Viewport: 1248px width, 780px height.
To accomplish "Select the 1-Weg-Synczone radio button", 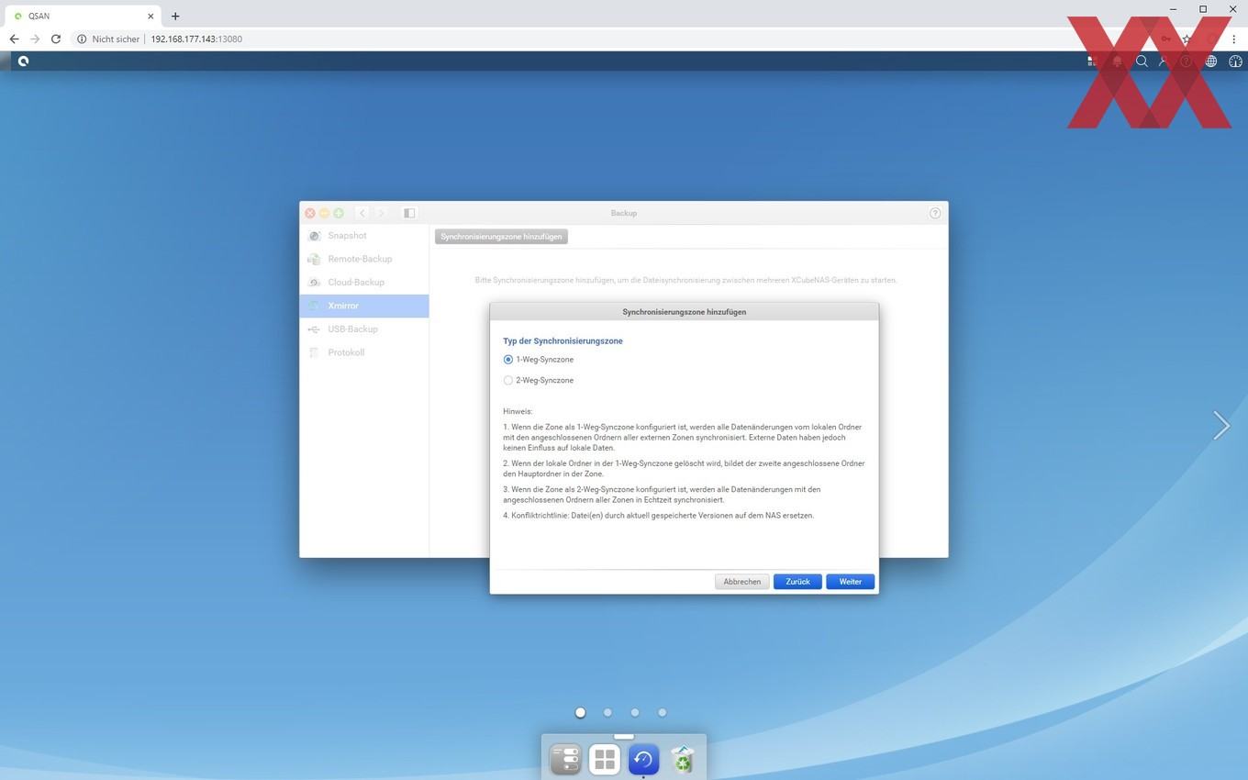I will (x=508, y=360).
